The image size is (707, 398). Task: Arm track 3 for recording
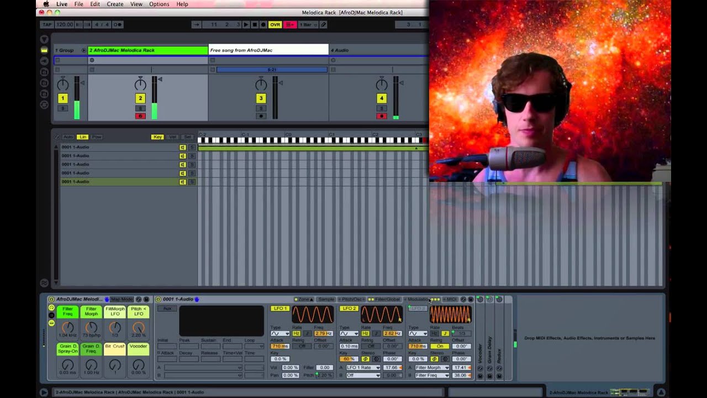(261, 116)
